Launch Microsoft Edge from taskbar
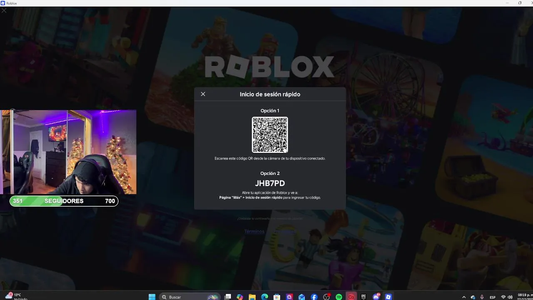Viewport: 533px width, 300px height. pos(264,297)
